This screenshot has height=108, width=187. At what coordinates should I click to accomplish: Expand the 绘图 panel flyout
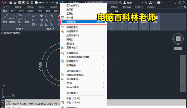20,29
